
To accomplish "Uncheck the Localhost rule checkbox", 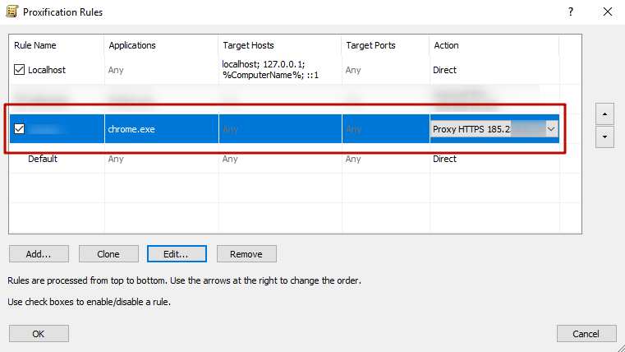I will [x=20, y=71].
